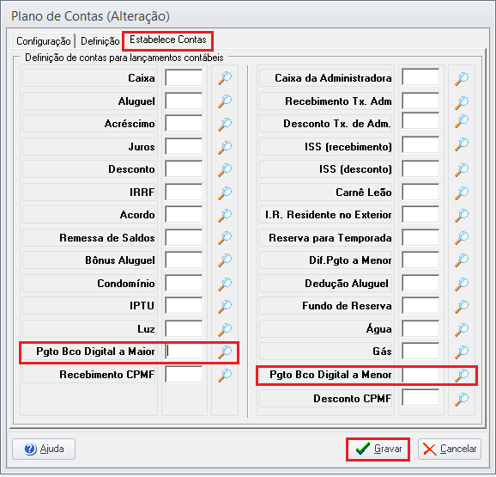
Task: Search account for Pgto Bco Digital a Maior
Action: [225, 352]
